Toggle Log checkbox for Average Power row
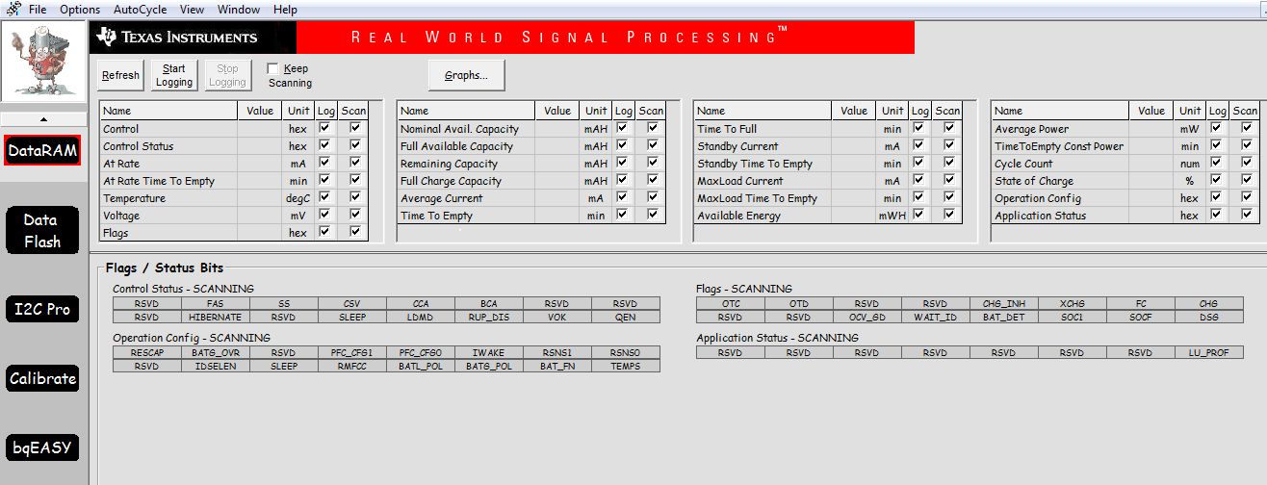Viewport: 1267px width, 485px height. [x=1216, y=128]
